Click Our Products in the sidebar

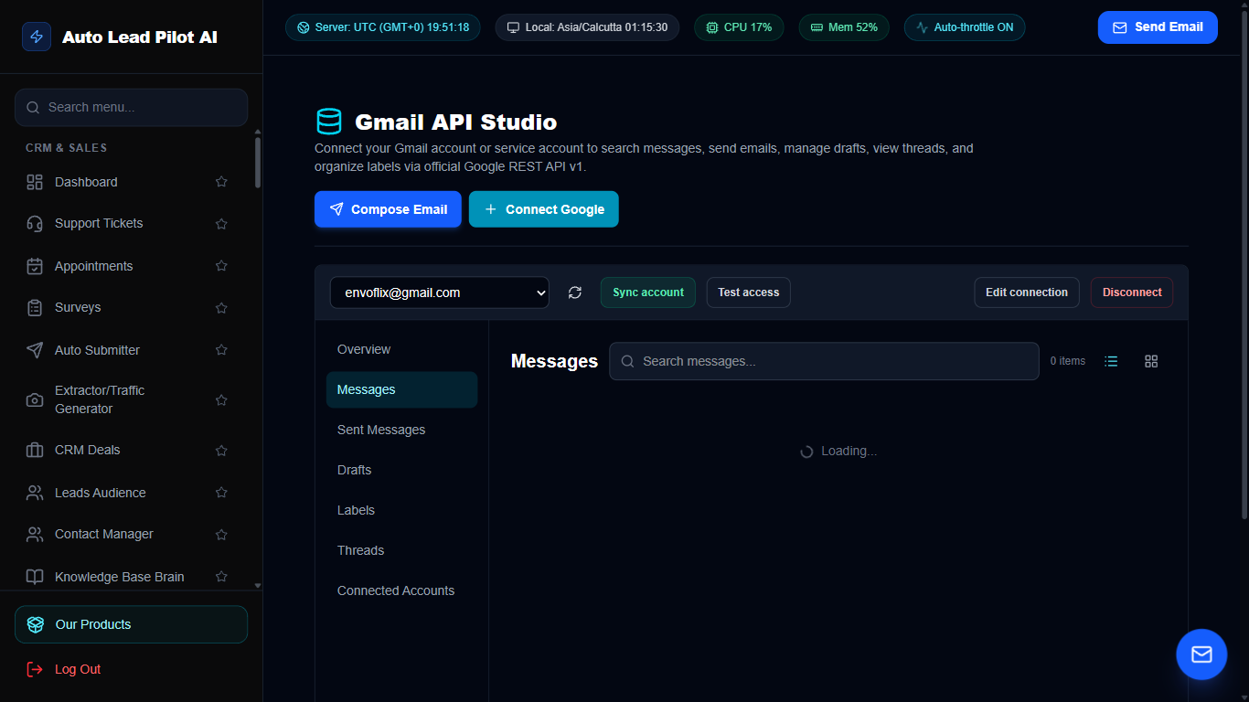[x=131, y=624]
